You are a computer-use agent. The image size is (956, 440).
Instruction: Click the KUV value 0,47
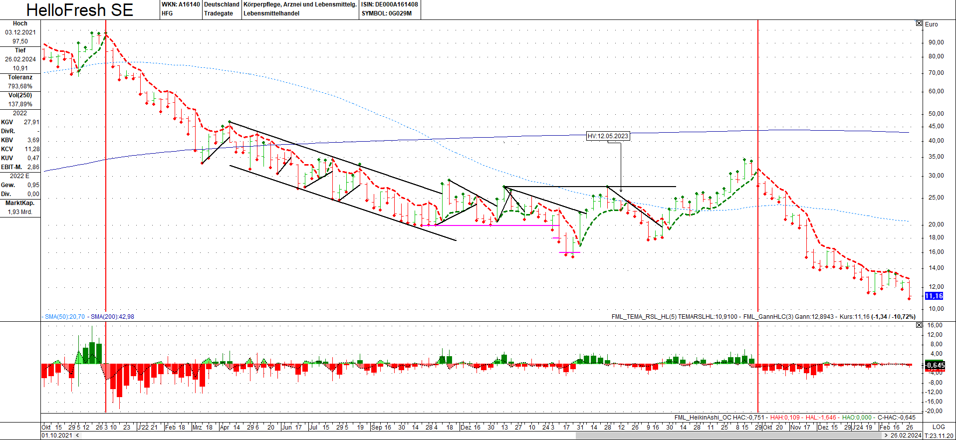tap(33, 158)
